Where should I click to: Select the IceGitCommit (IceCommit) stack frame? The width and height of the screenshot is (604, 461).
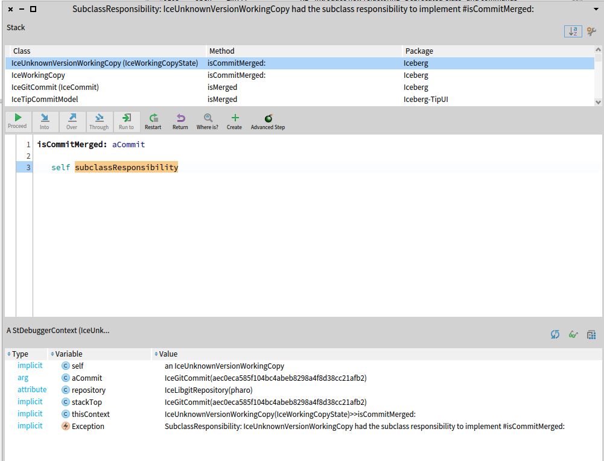click(x=300, y=87)
